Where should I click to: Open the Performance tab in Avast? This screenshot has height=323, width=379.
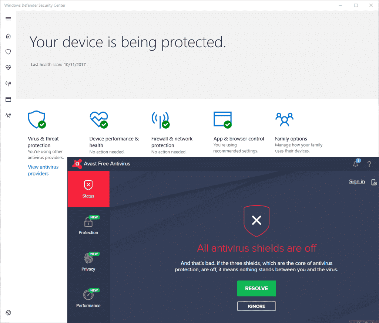(88, 298)
